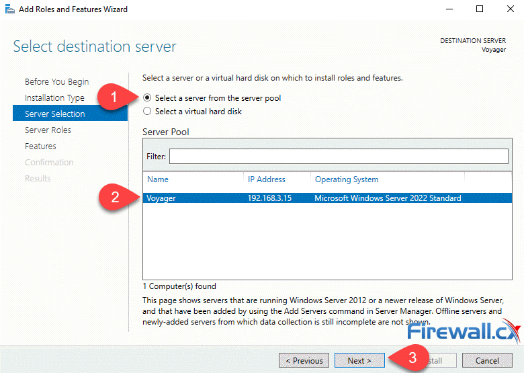The image size is (524, 373).
Task: Close the Add Roles and Features Wizard
Action: click(x=511, y=9)
